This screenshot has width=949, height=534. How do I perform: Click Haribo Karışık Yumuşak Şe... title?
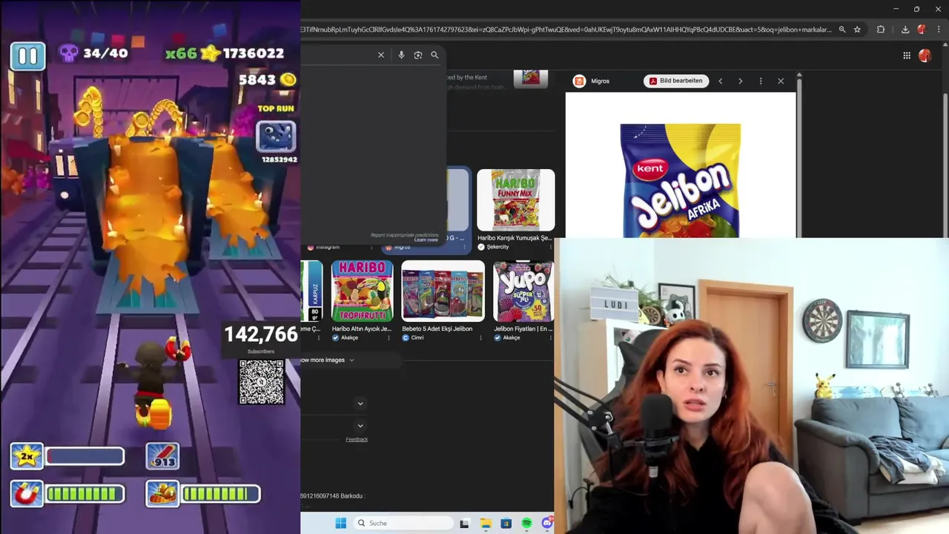point(515,238)
